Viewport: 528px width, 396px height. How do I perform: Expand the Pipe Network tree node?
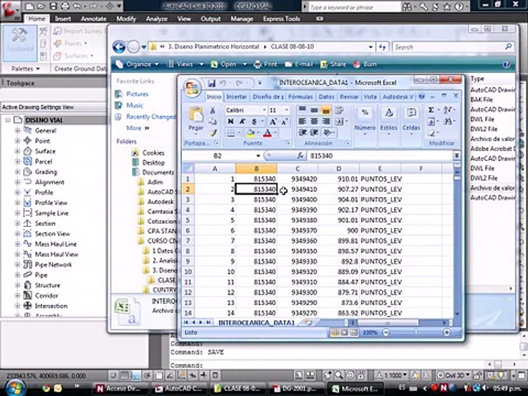point(17,265)
